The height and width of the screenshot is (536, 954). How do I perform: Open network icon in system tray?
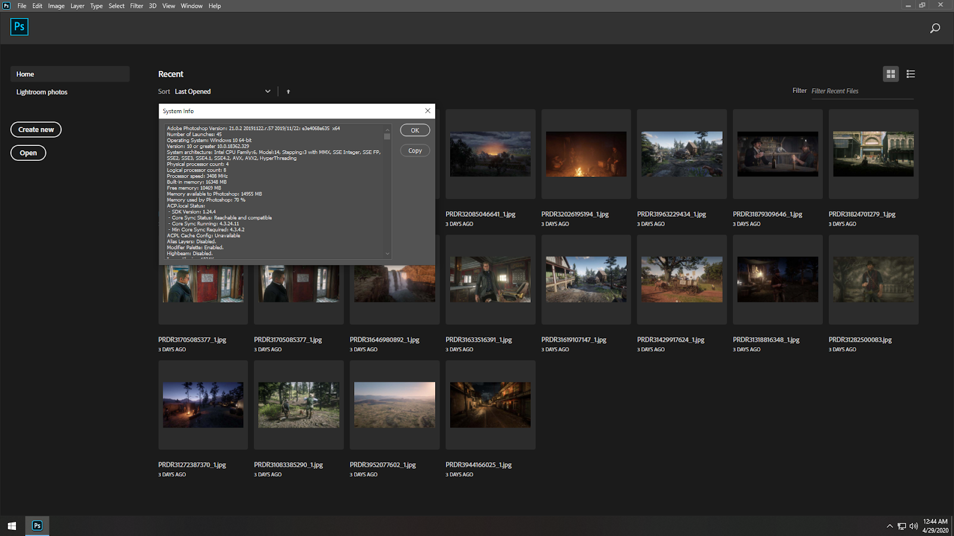click(x=902, y=526)
